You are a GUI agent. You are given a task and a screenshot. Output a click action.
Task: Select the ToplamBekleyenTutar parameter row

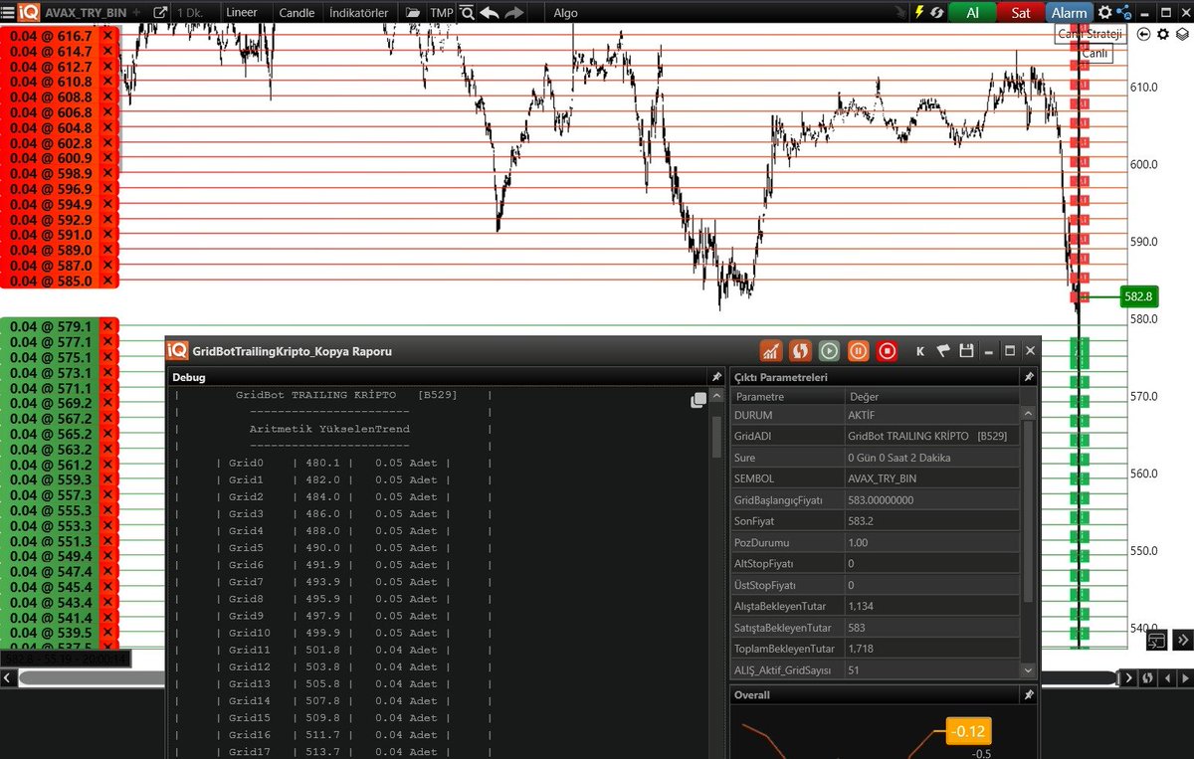[x=876, y=649]
